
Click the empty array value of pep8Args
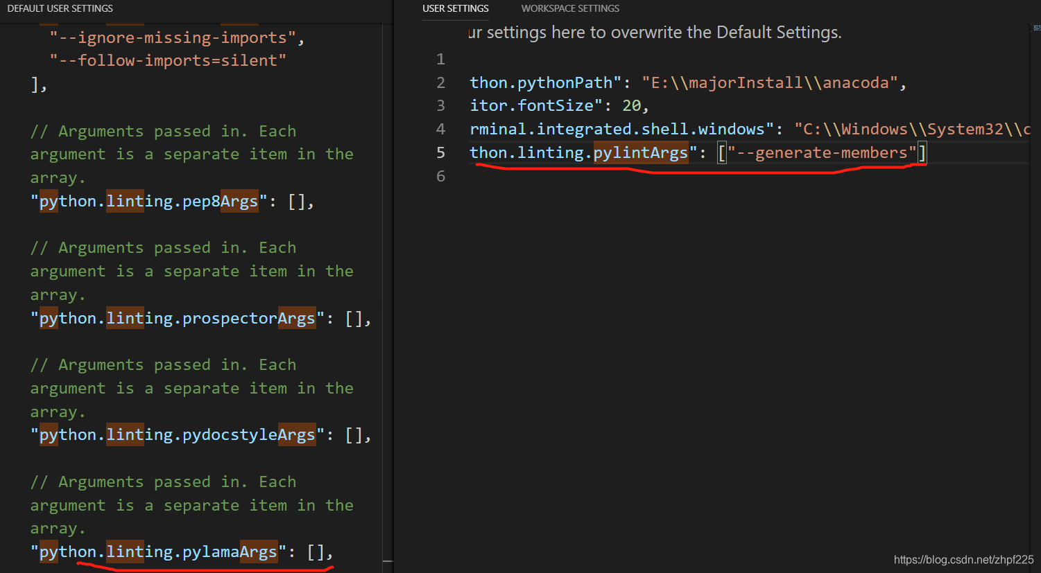(x=297, y=202)
